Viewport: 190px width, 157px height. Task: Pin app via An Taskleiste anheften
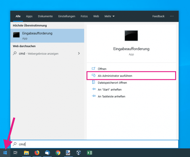point(111,96)
